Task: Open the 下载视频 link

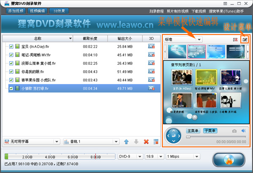Action: point(199,11)
